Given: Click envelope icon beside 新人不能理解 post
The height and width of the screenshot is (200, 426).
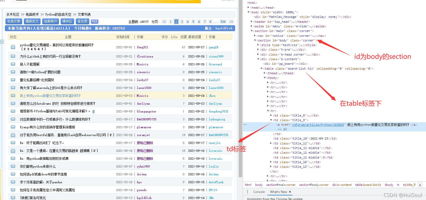Looking at the screenshot, I should pyautogui.click(x=13, y=64).
